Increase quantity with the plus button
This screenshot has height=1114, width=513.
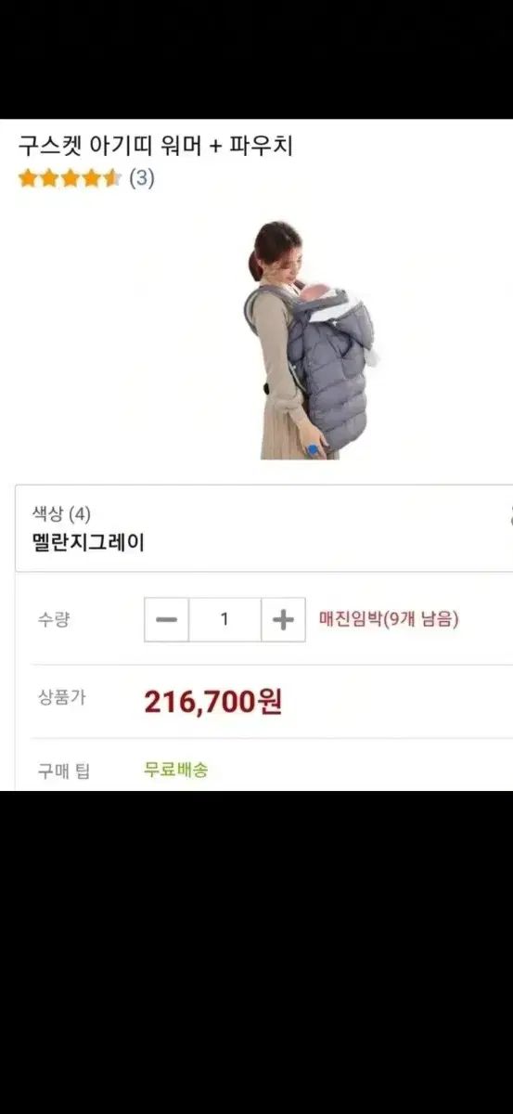[x=283, y=620]
